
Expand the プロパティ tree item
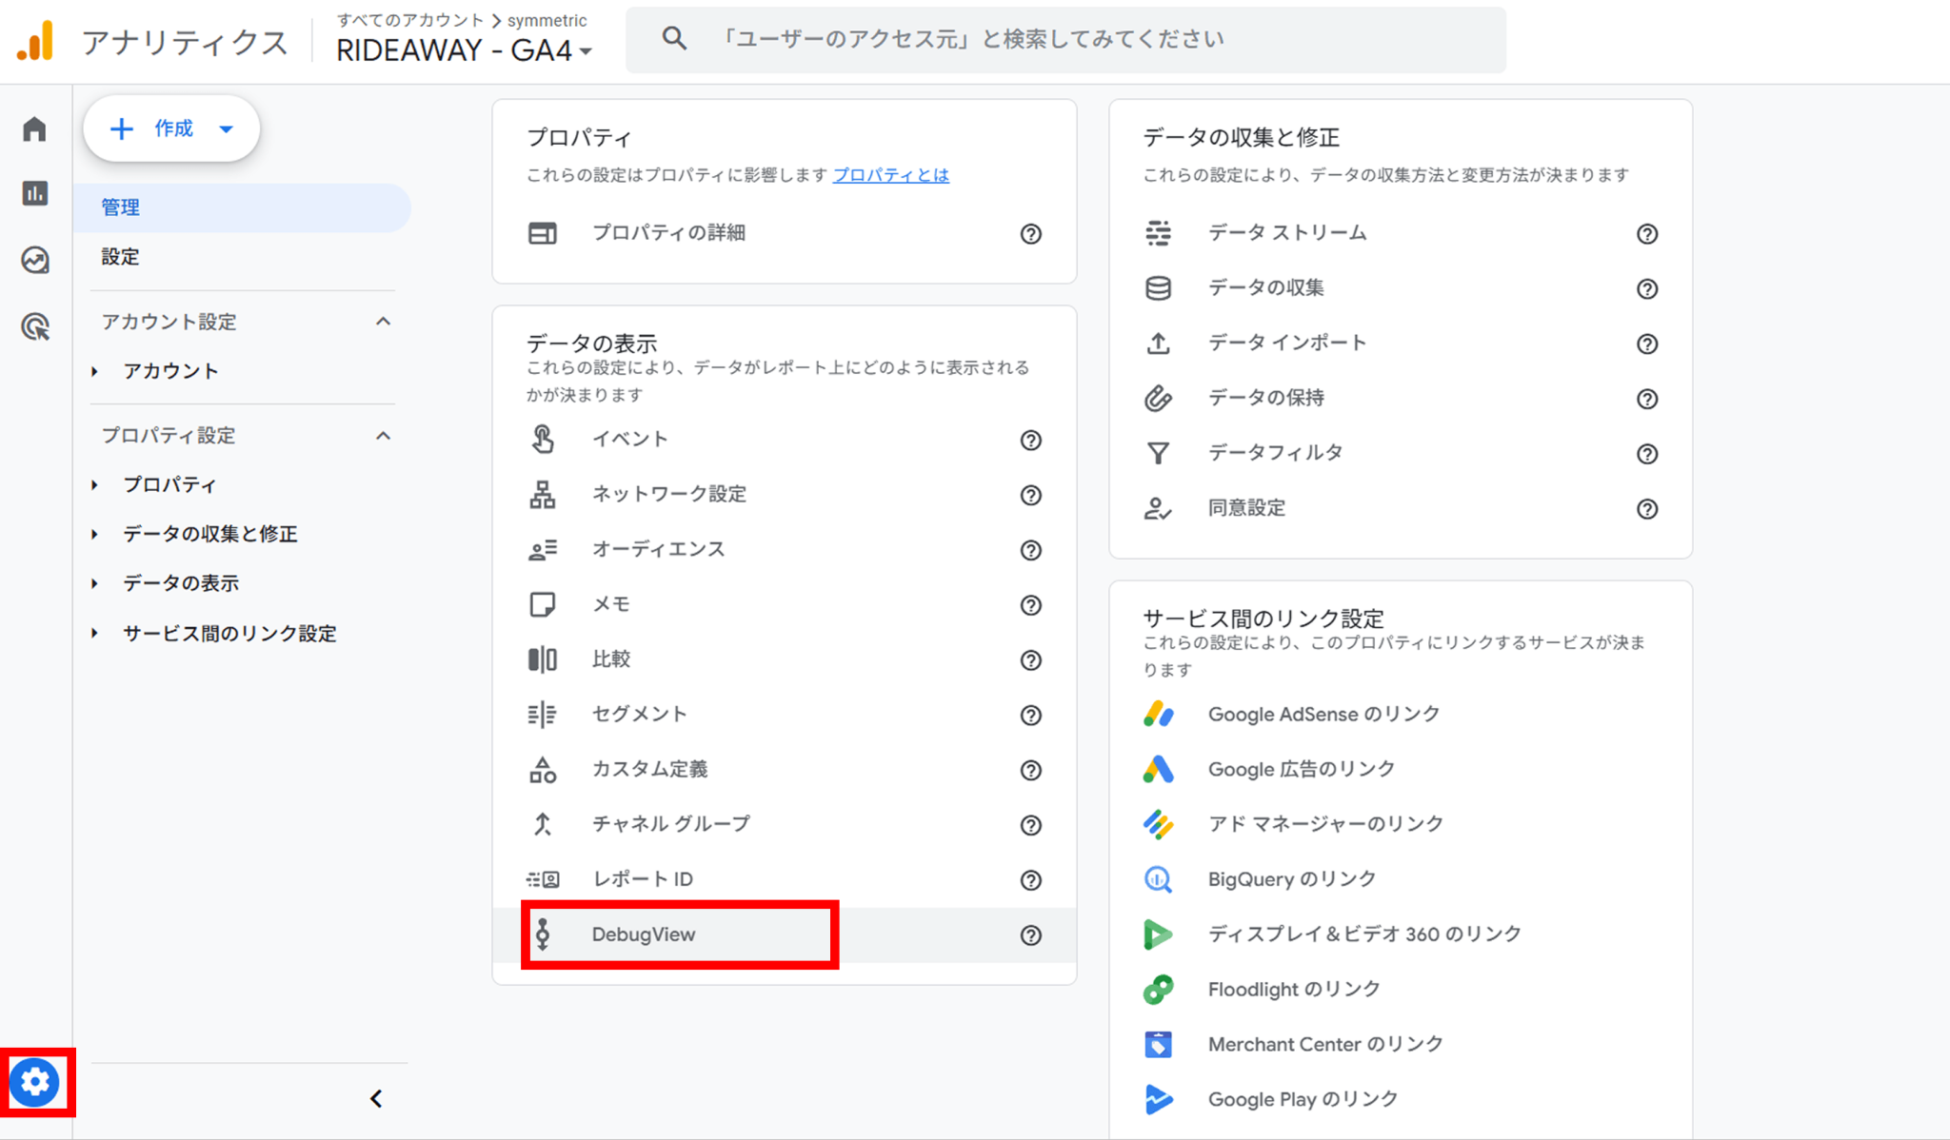click(94, 484)
